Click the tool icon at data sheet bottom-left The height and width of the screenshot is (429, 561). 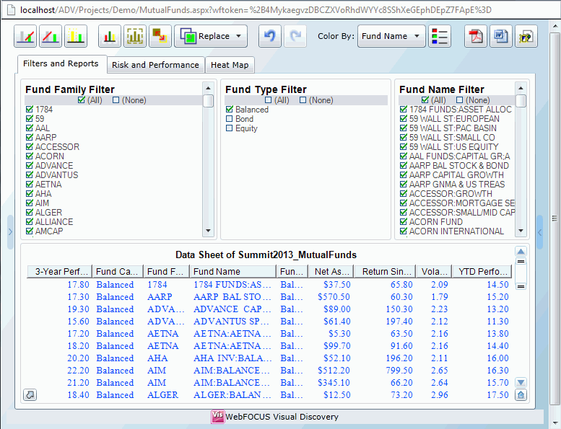coord(30,394)
